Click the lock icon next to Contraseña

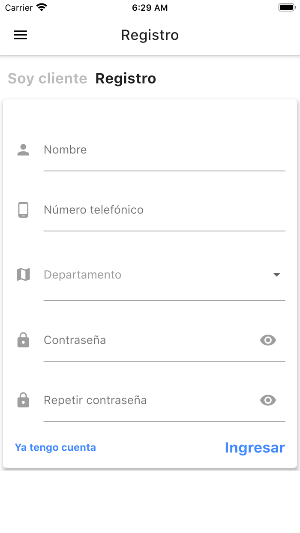[23, 340]
